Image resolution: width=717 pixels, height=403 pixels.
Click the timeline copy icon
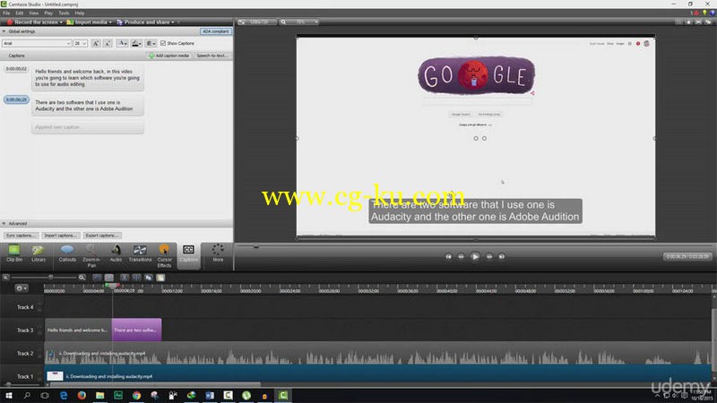click(149, 278)
